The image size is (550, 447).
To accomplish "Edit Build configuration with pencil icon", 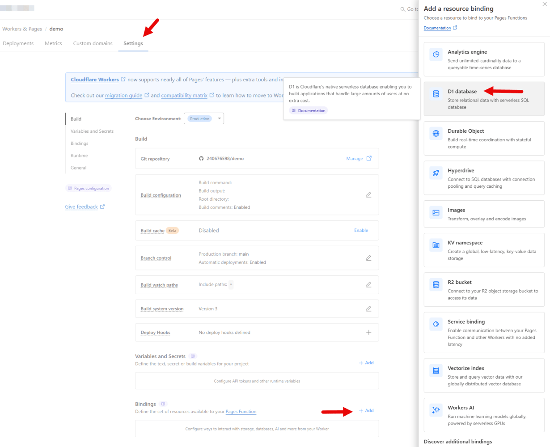I will (x=368, y=195).
